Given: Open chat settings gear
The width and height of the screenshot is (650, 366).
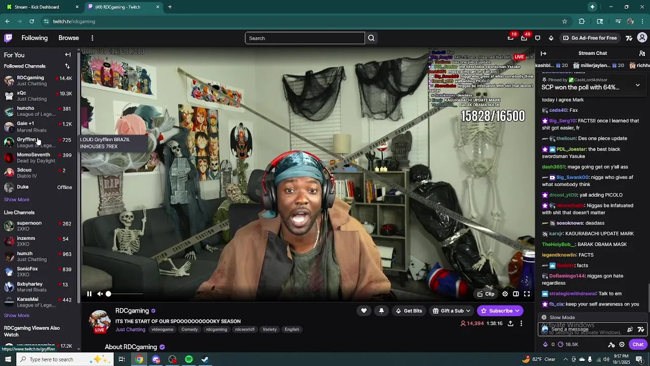Looking at the screenshot, I should click(x=622, y=344).
